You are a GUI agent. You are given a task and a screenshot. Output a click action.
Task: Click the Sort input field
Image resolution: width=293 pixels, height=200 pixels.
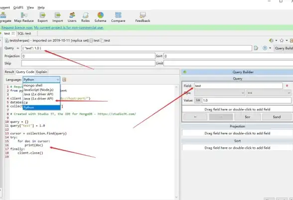point(228,56)
